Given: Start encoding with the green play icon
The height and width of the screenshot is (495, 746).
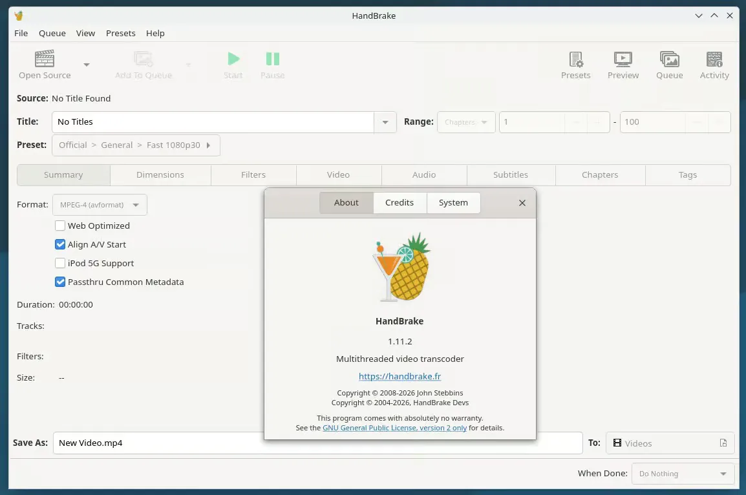Looking at the screenshot, I should [x=233, y=59].
